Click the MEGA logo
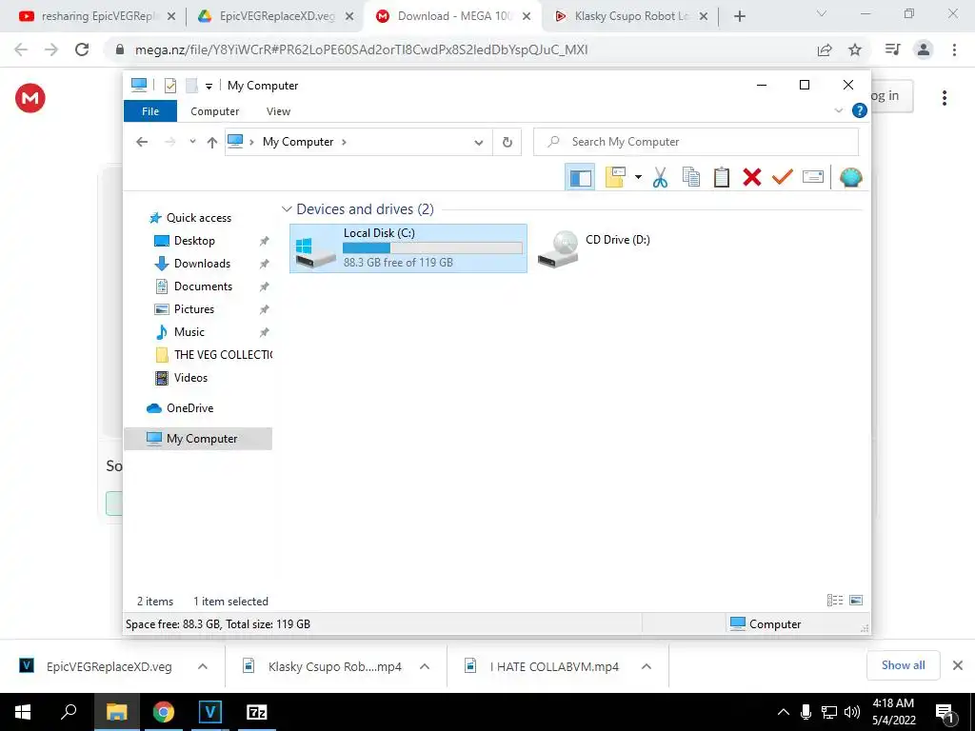The height and width of the screenshot is (731, 975). click(30, 98)
